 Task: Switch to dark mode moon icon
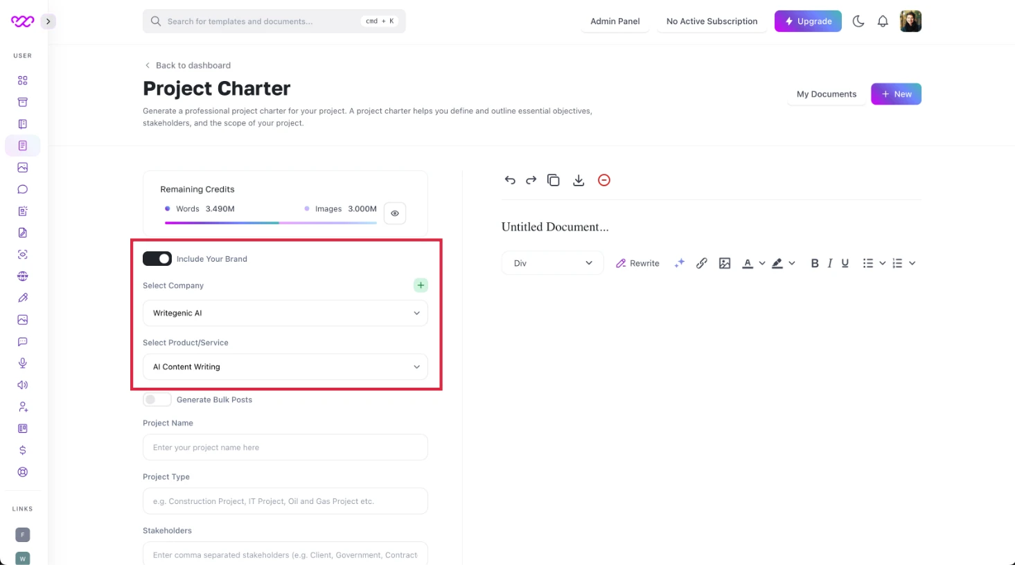(858, 21)
